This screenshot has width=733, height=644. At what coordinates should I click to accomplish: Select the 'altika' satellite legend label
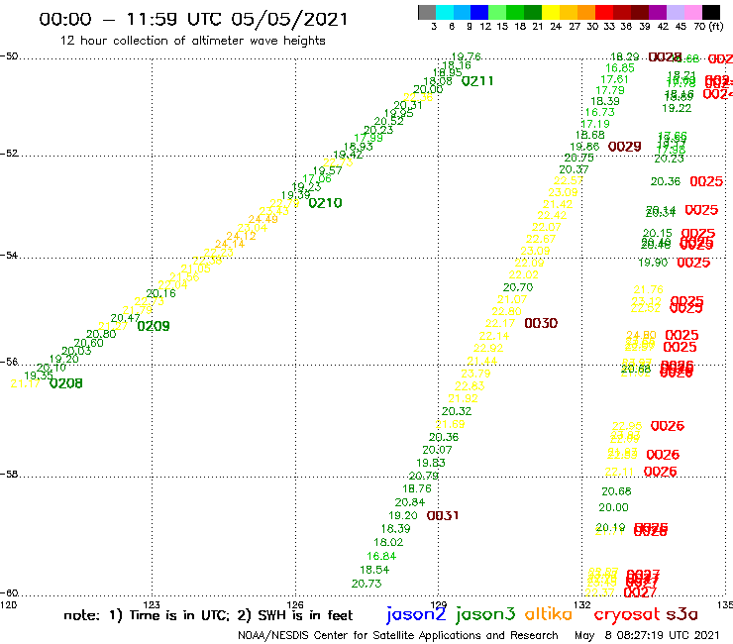point(549,613)
